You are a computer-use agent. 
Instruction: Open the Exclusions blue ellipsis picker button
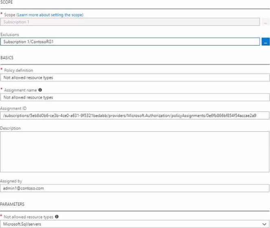click(265, 42)
